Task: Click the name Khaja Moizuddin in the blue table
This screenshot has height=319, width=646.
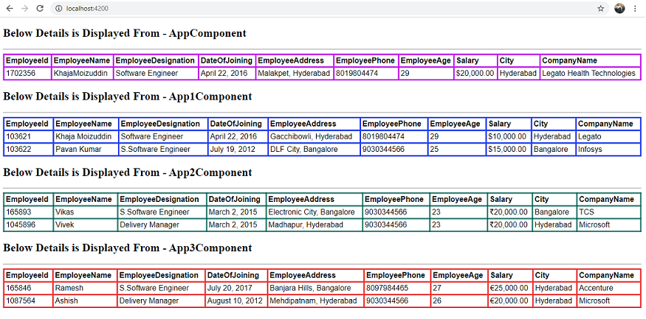Action: pos(83,136)
